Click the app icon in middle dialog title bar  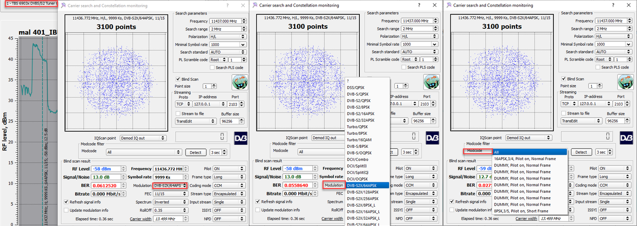(x=255, y=5)
